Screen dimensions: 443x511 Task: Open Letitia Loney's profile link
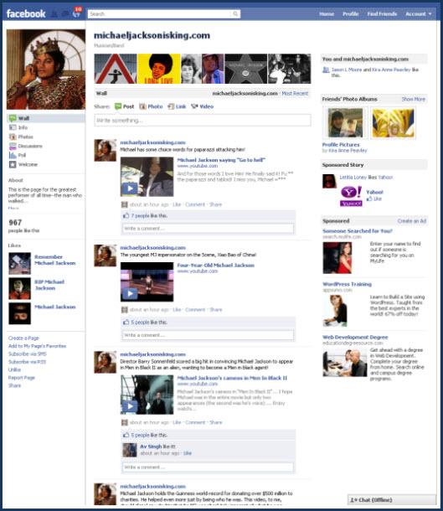(353, 178)
